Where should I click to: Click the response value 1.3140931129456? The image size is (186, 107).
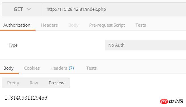[26, 98]
